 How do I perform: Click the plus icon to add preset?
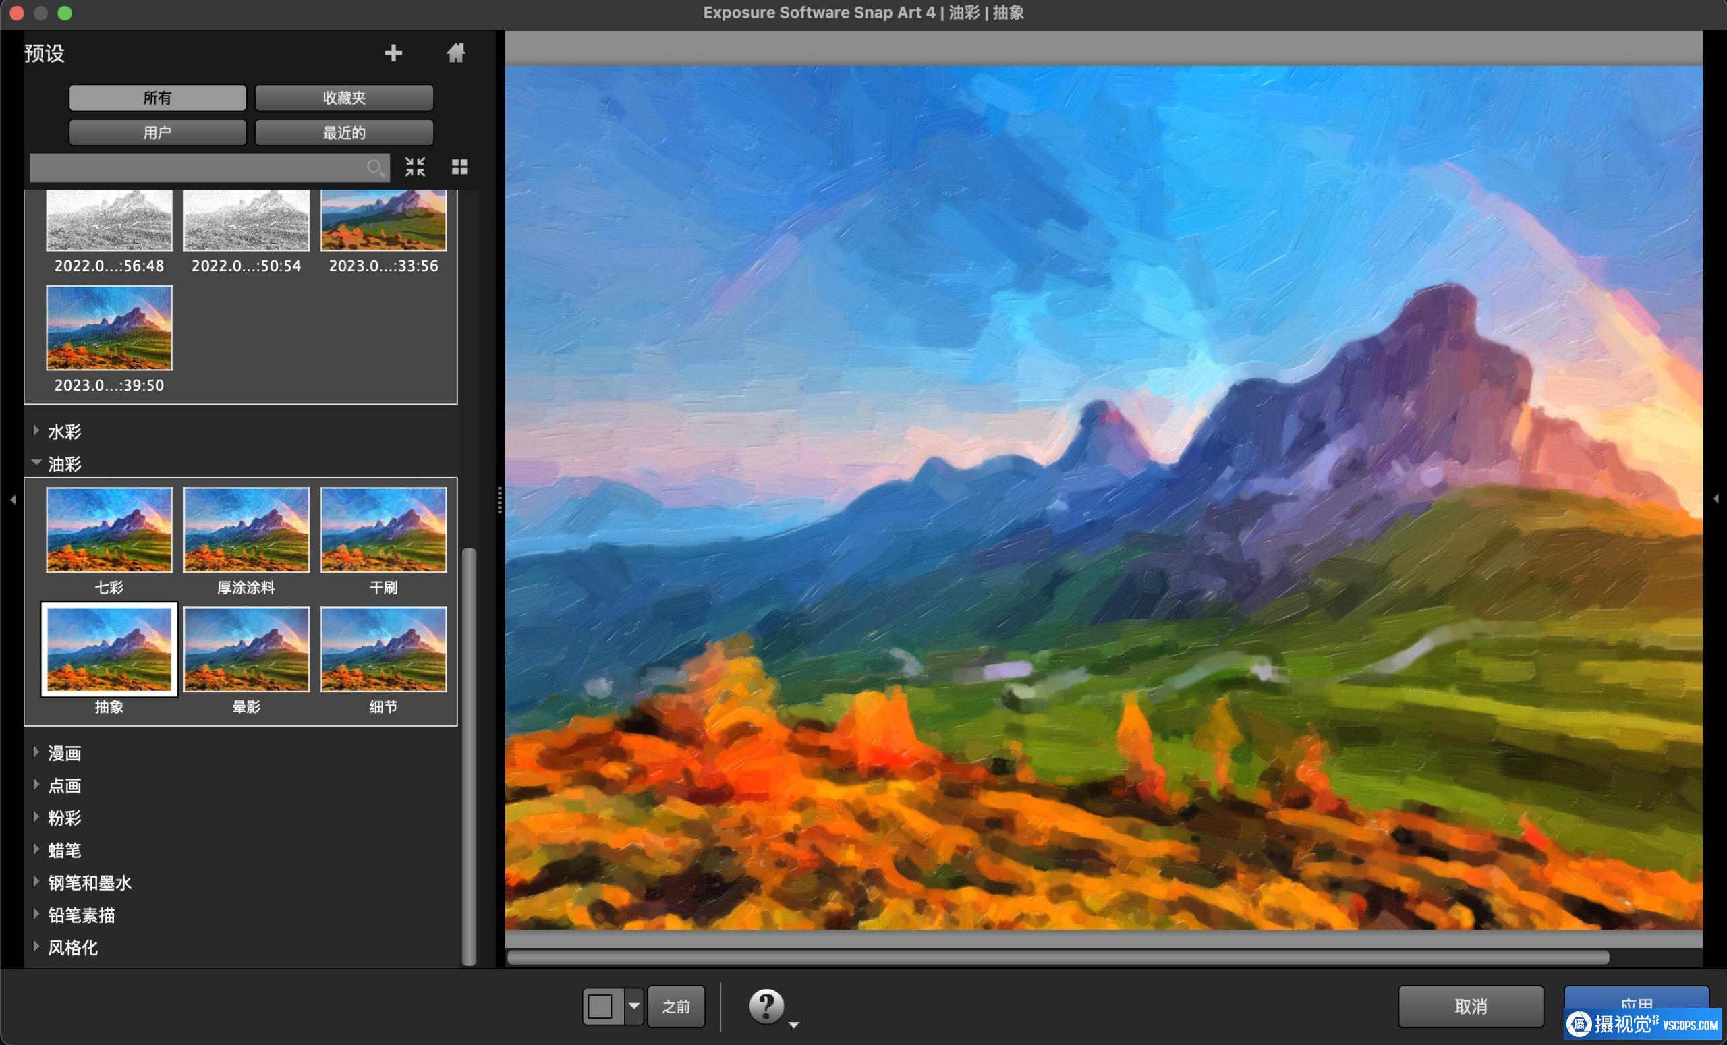[393, 53]
